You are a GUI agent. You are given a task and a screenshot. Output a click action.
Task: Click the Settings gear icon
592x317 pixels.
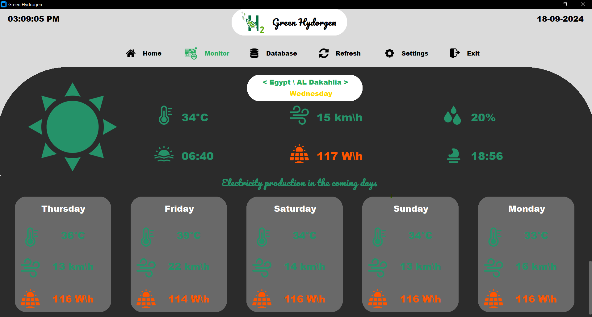(x=389, y=53)
